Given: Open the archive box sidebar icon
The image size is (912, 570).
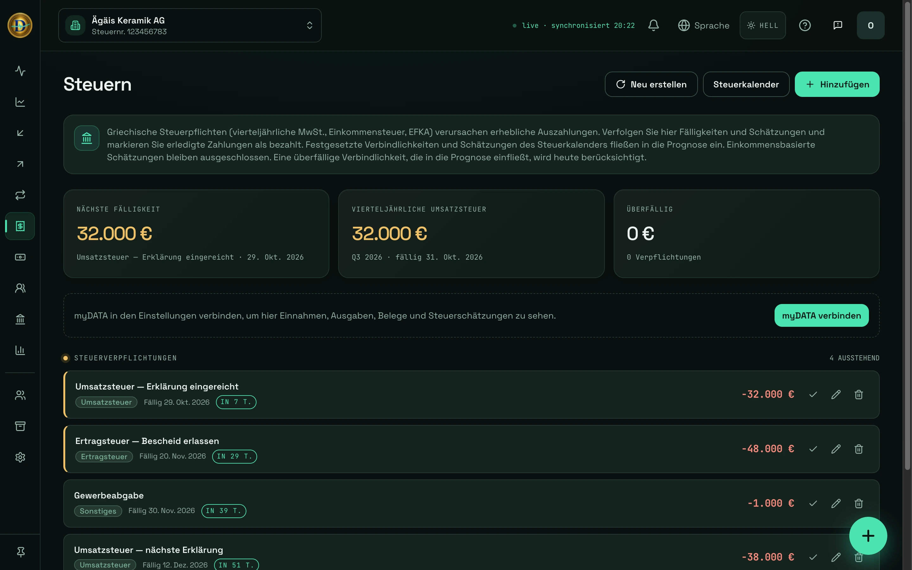Looking at the screenshot, I should 20,426.
